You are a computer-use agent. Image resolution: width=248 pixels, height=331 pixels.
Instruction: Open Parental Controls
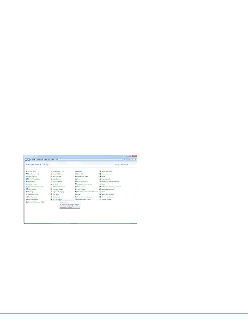point(80,187)
